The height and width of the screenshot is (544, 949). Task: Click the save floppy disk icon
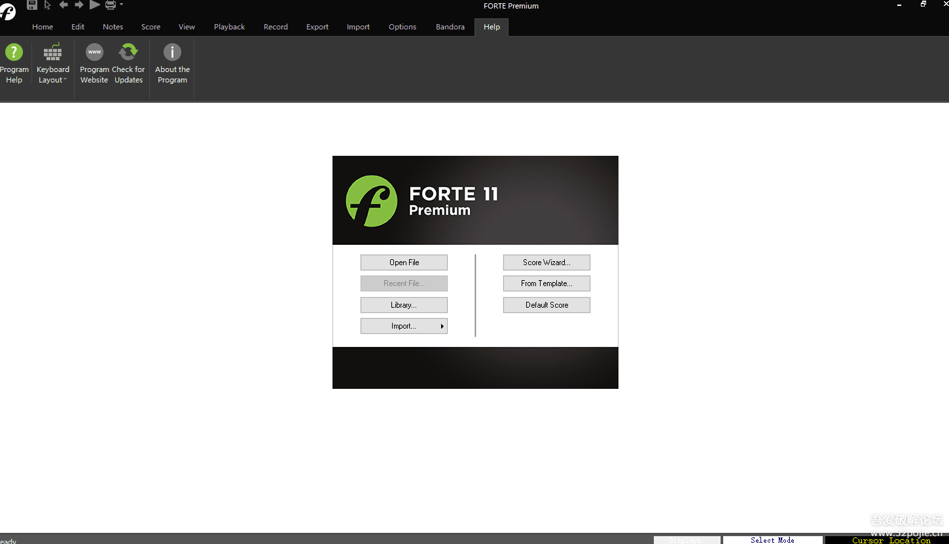[32, 5]
